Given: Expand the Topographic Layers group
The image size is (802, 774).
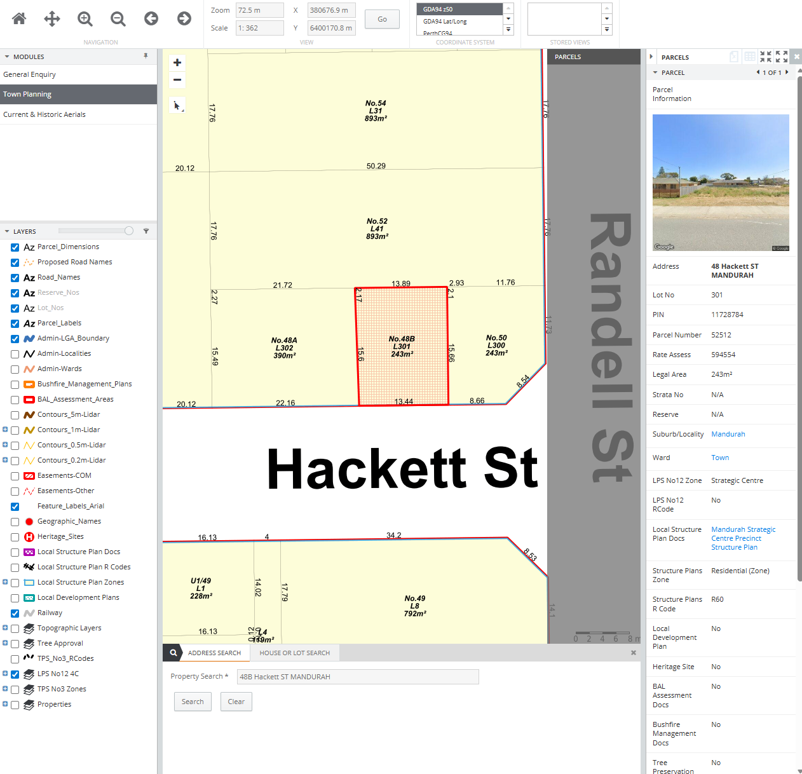Looking at the screenshot, I should click(x=5, y=628).
